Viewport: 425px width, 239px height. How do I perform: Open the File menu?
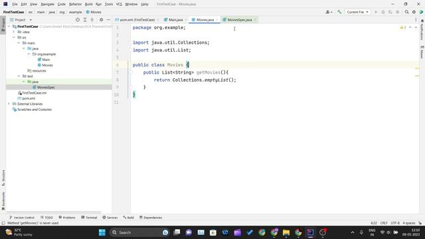[x=15, y=4]
